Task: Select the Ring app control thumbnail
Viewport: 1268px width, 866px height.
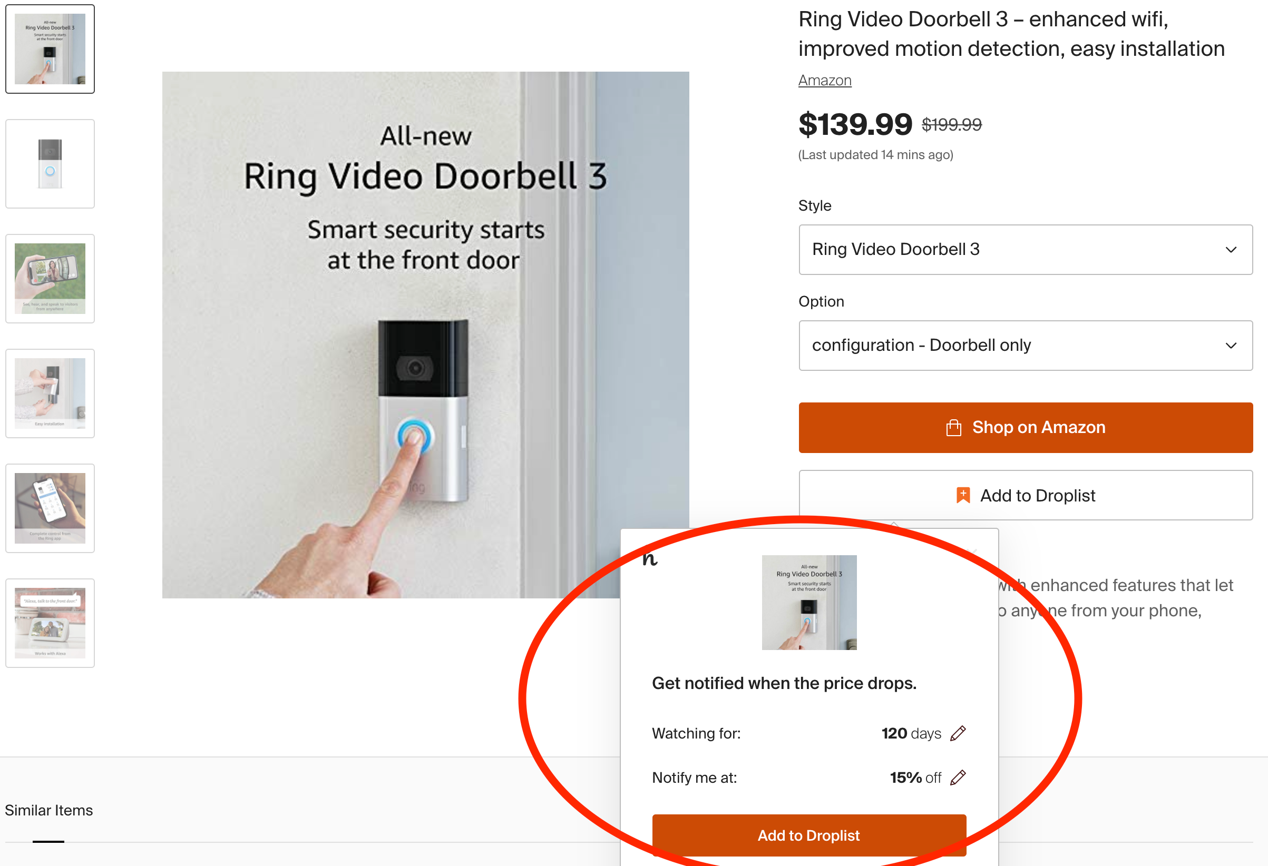Action: point(50,508)
